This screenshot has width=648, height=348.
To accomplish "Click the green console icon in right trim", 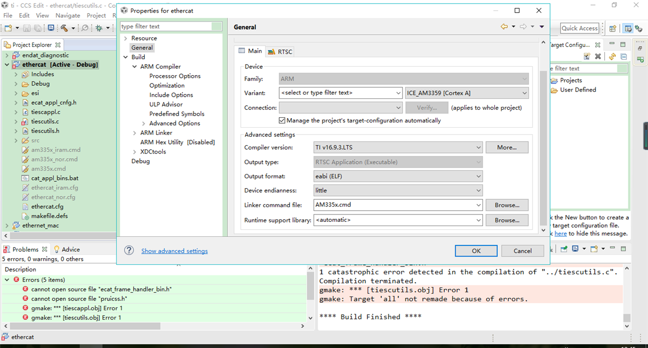I will tap(640, 59).
